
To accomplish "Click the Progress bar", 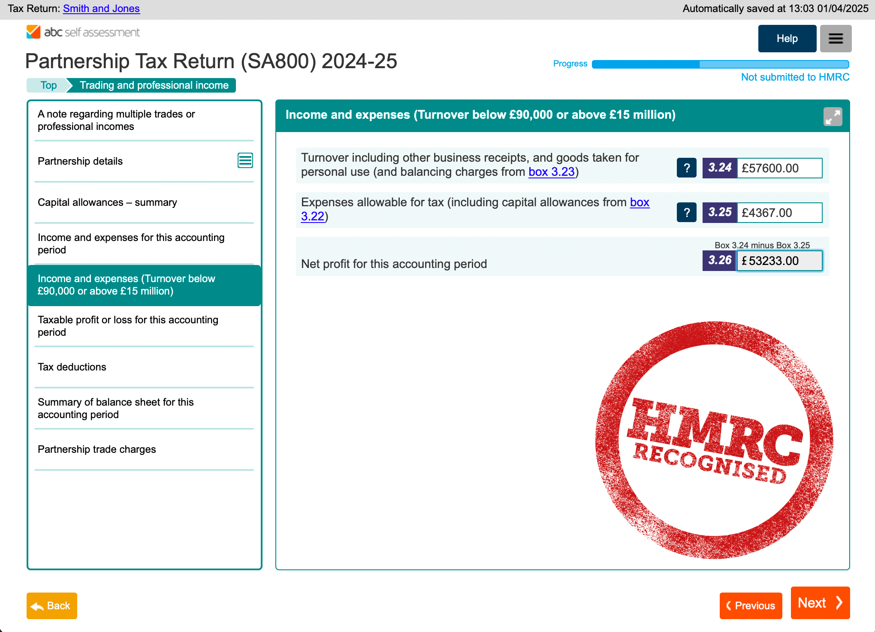I will (x=721, y=64).
